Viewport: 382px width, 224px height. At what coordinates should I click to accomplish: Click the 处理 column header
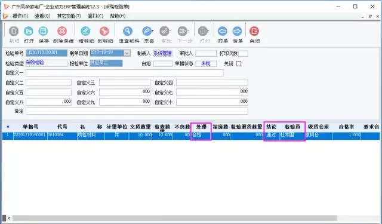[x=201, y=127]
